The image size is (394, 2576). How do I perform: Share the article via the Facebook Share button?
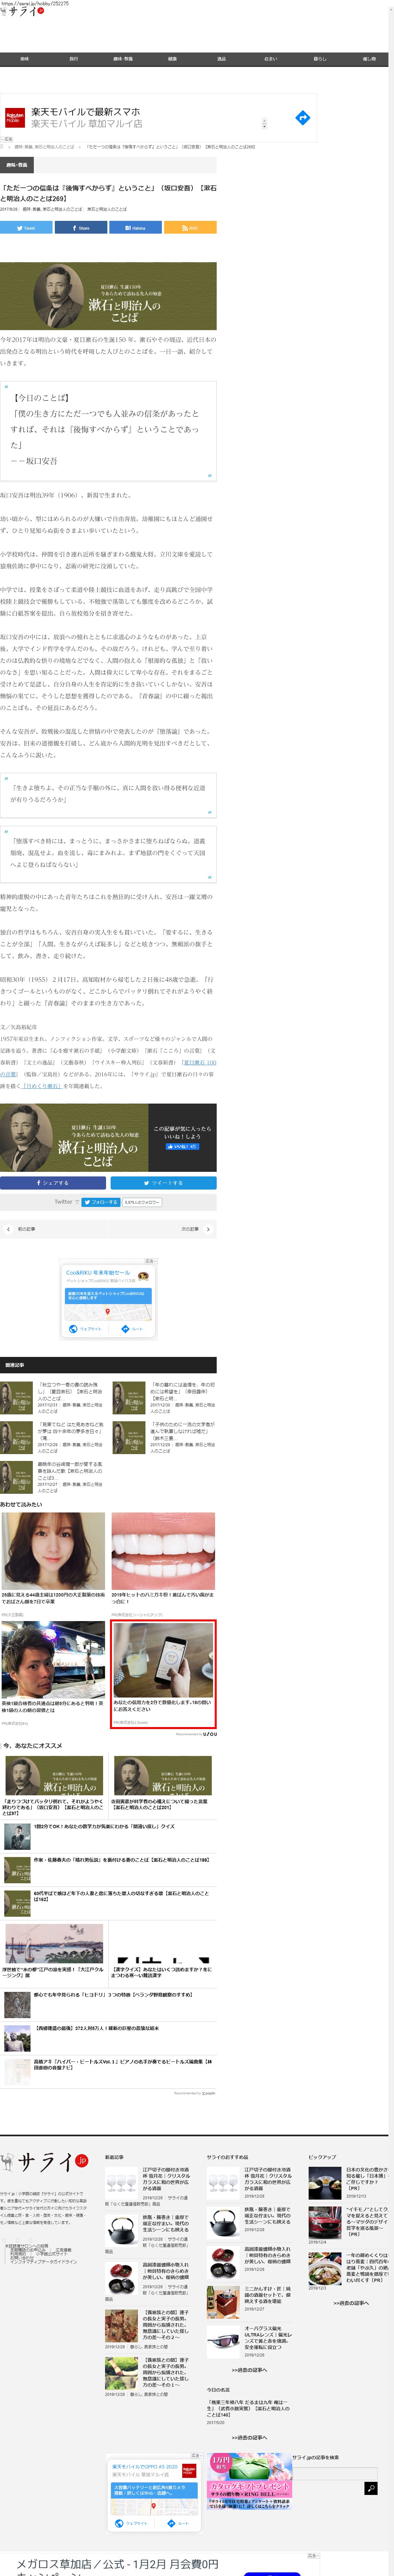point(81,228)
